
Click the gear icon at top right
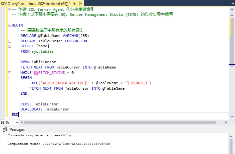(231, 3)
